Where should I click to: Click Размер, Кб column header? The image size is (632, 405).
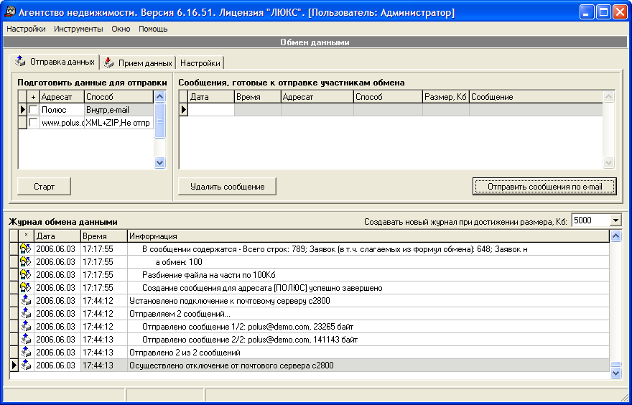446,97
